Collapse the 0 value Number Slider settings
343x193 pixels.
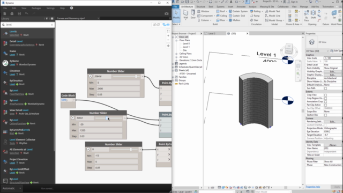88,149
